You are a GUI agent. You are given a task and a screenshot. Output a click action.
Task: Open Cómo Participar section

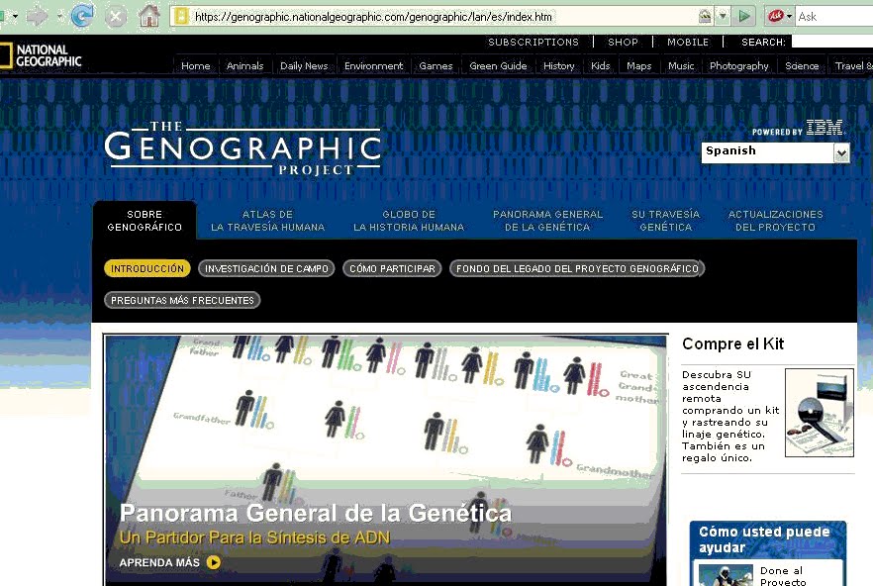coord(393,268)
